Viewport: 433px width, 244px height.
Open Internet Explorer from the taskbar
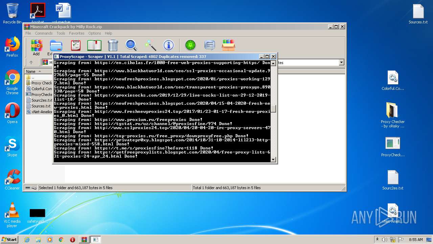27,240
